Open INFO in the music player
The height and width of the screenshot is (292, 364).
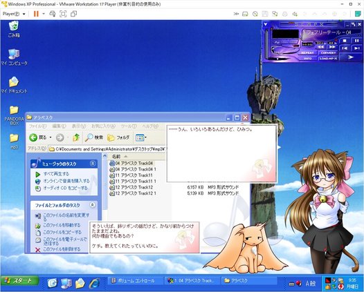point(307,59)
